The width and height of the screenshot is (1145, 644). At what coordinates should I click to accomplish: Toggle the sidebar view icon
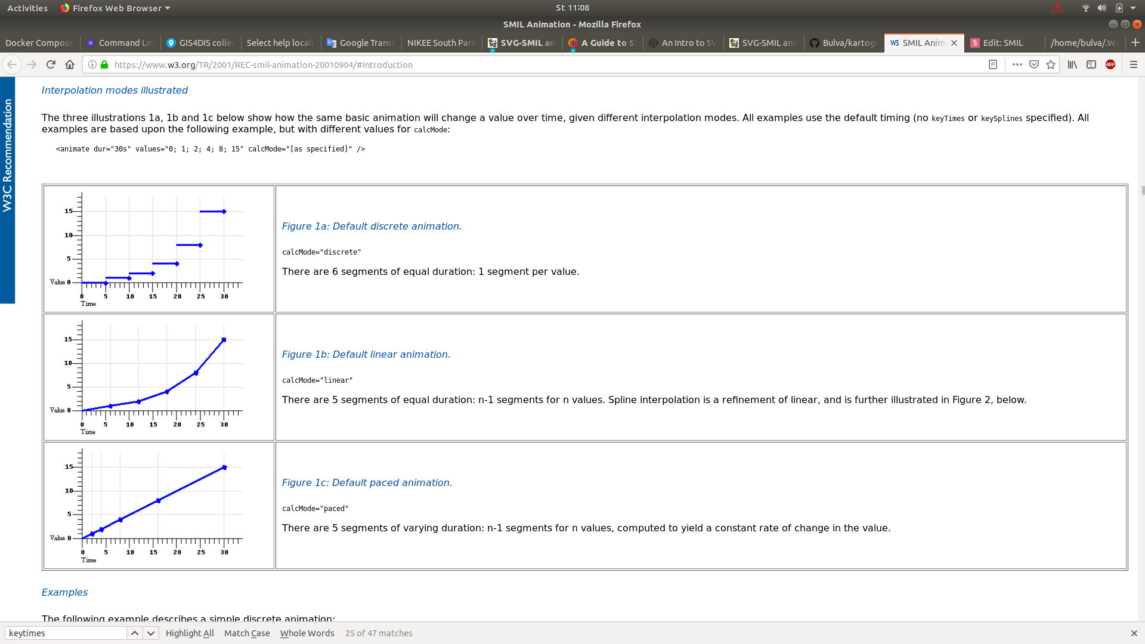1091,64
